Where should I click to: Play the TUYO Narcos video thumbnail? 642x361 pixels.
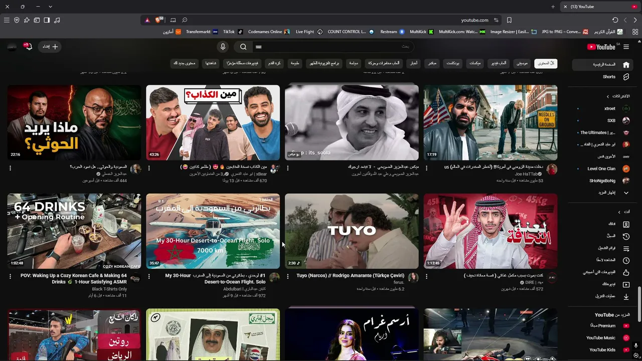[x=352, y=231]
